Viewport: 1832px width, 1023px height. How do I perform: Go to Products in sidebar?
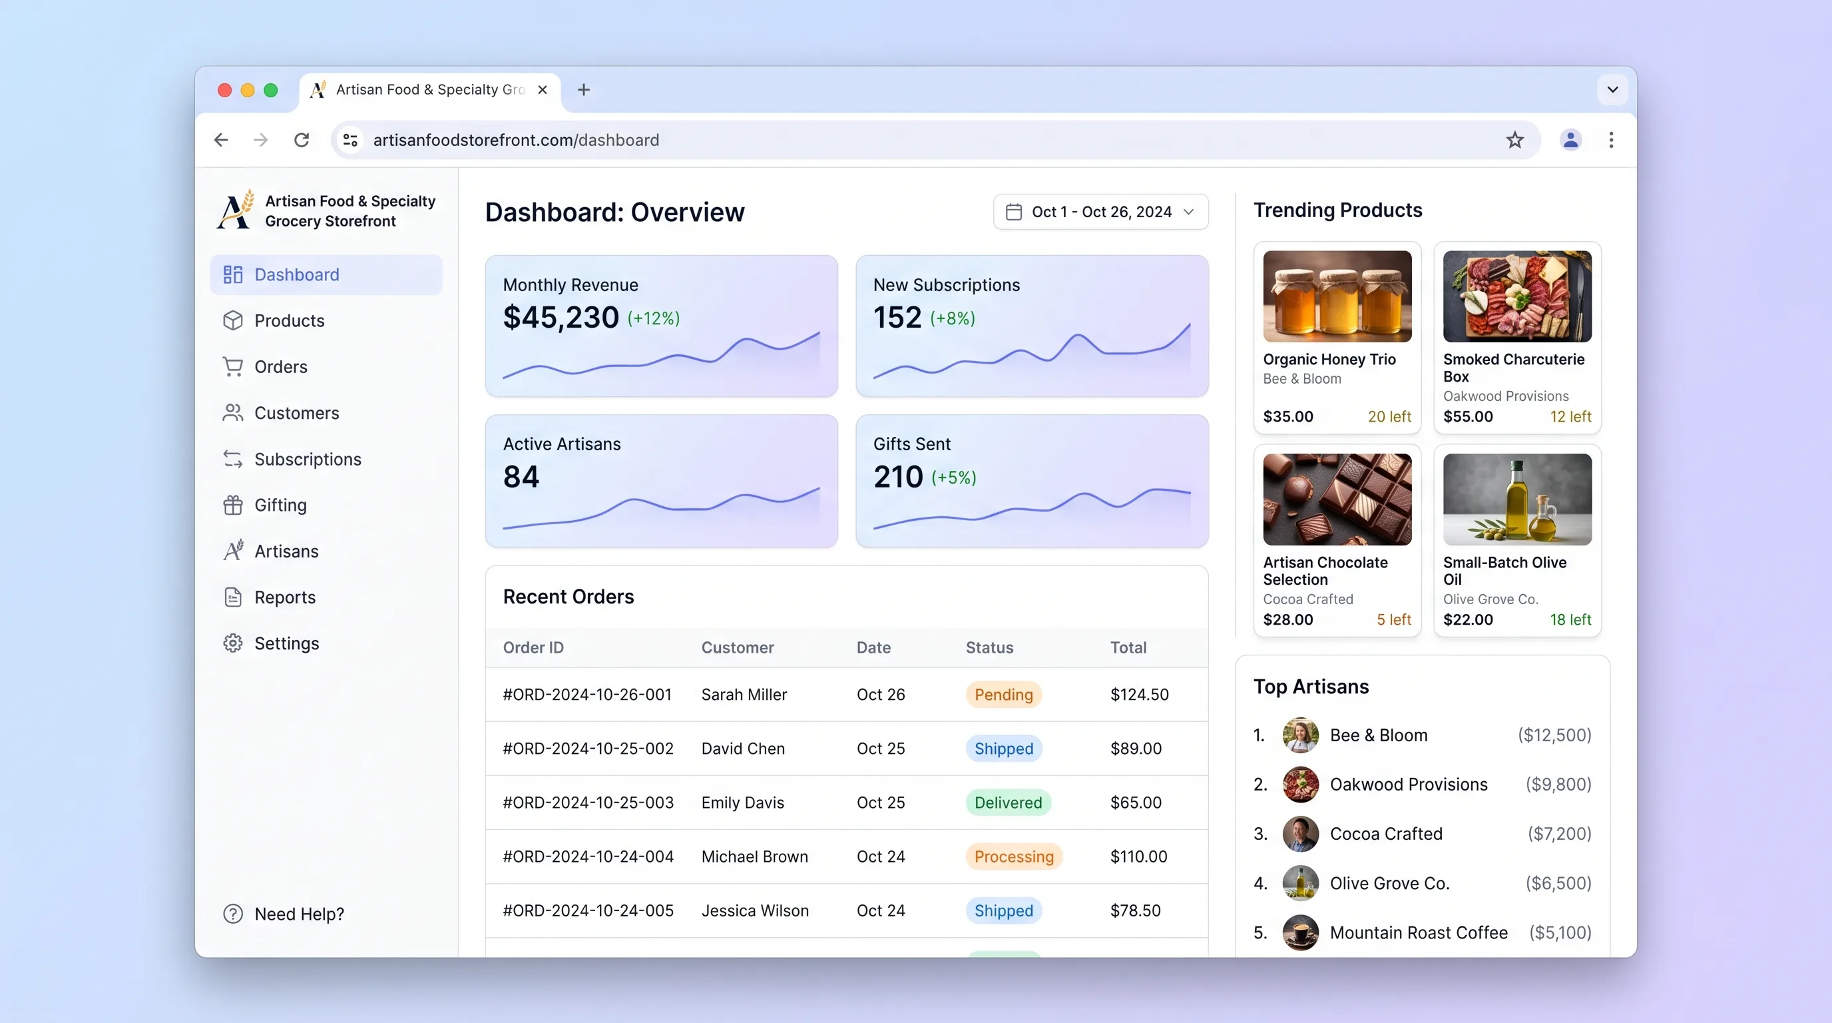click(x=326, y=321)
